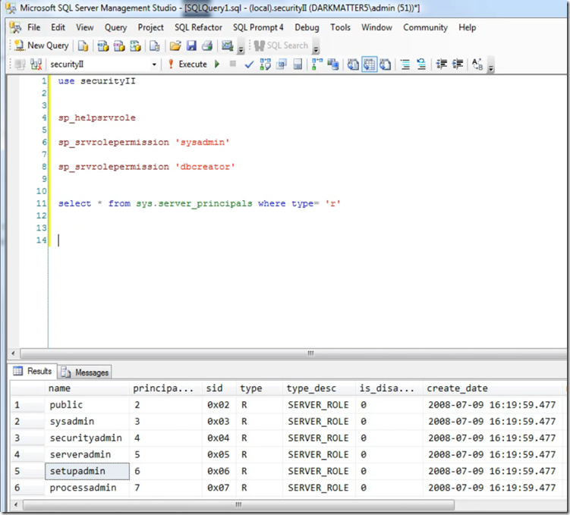Open the Community menu
The height and width of the screenshot is (515, 570).
(425, 27)
